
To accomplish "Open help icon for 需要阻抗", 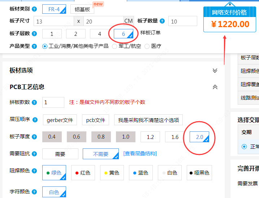I will [34, 154].
